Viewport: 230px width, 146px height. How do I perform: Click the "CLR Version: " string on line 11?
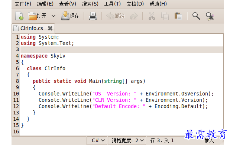(114, 100)
